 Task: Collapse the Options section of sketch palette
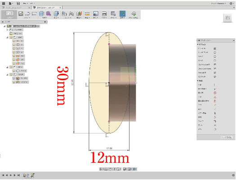[198, 45]
